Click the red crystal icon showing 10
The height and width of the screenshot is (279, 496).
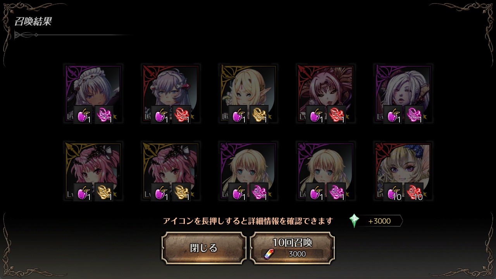click(x=414, y=192)
